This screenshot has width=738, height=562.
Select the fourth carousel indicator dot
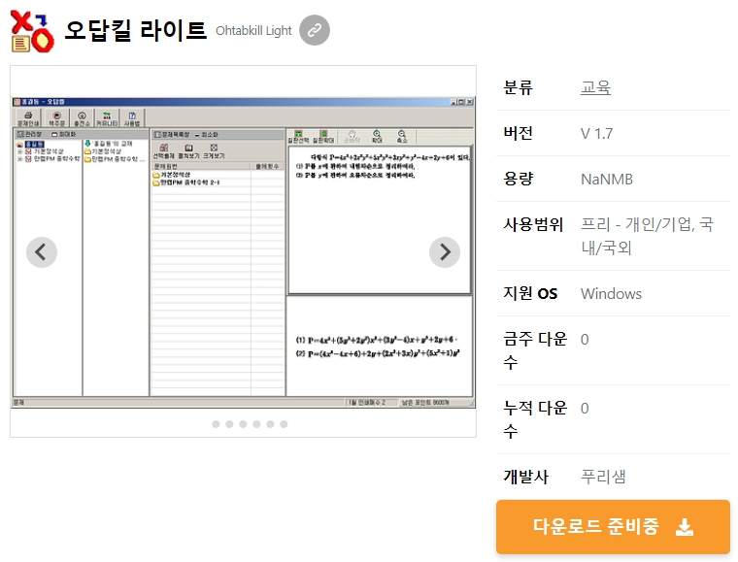256,424
